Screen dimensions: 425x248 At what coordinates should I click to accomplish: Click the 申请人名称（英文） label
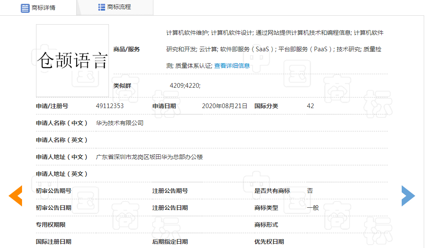click(62, 140)
